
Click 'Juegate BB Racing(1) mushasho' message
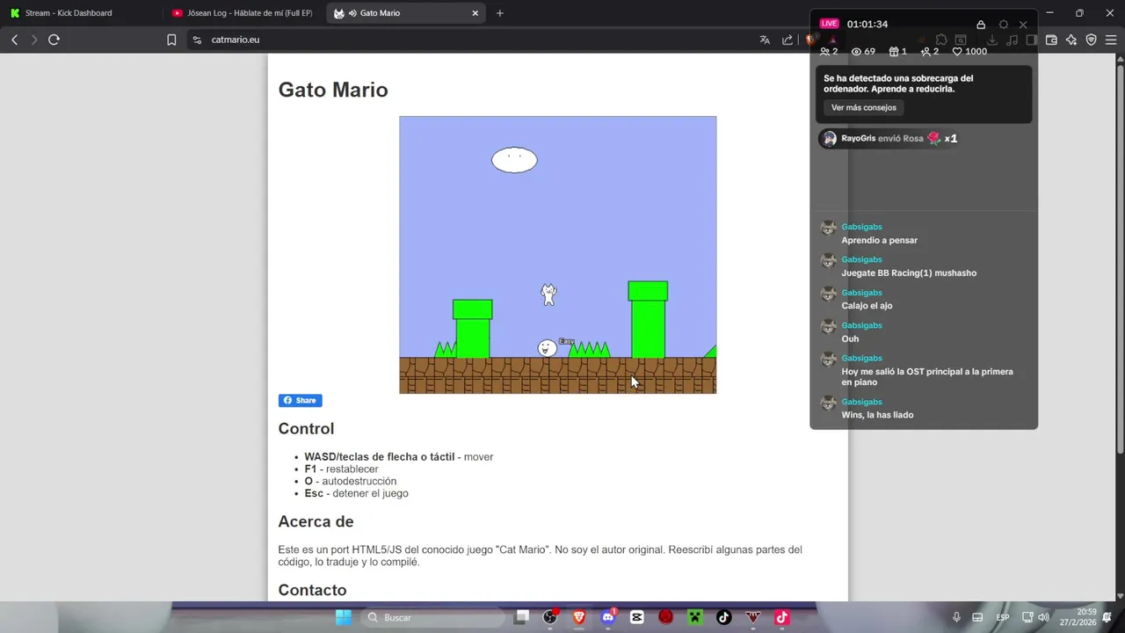click(x=909, y=273)
